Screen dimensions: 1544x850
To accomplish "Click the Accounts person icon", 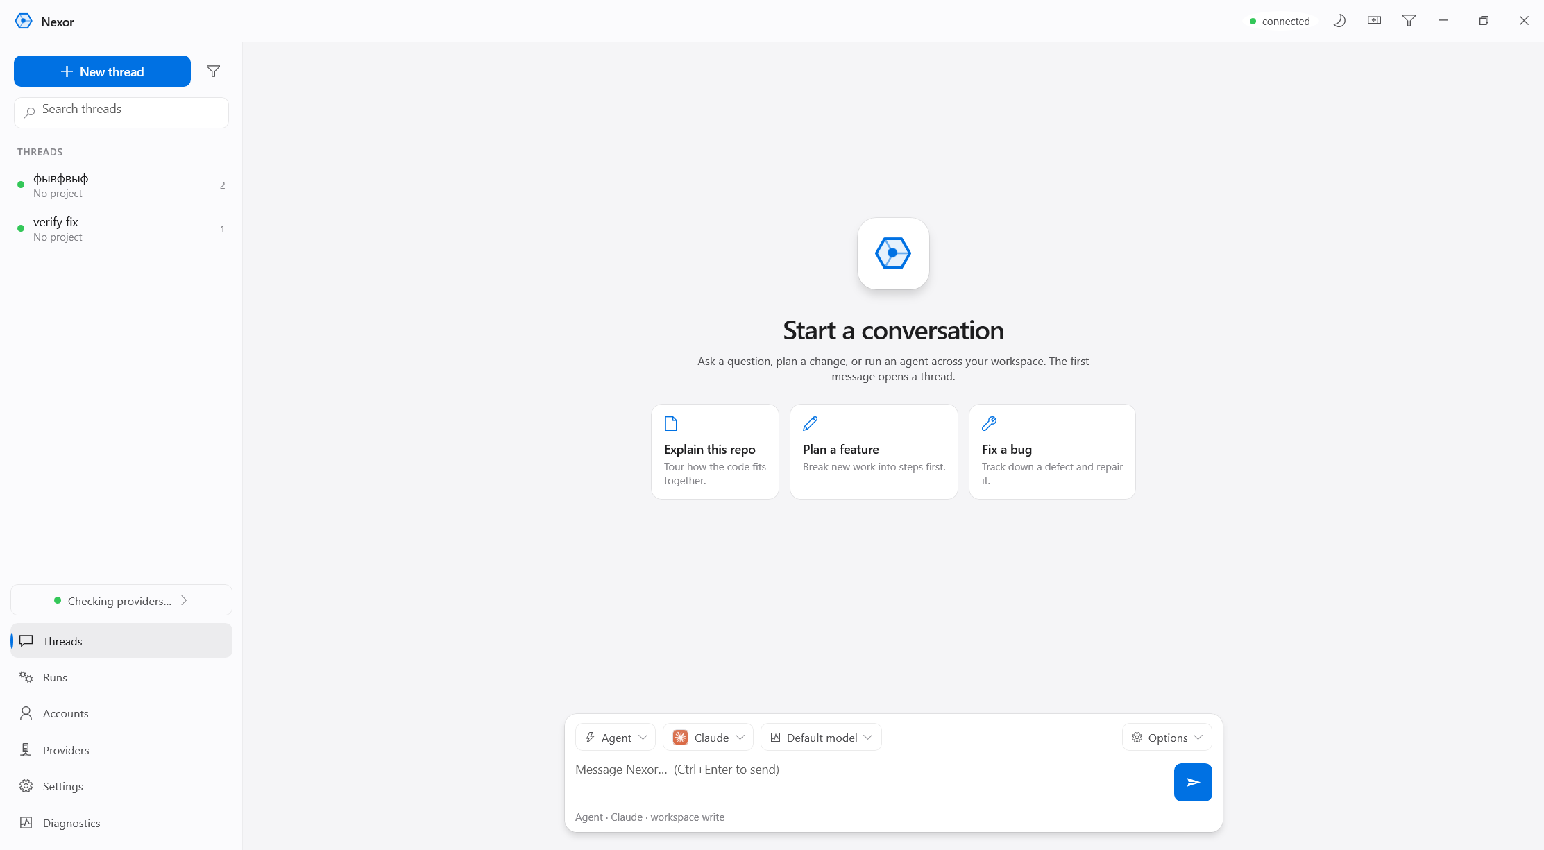I will coord(26,713).
